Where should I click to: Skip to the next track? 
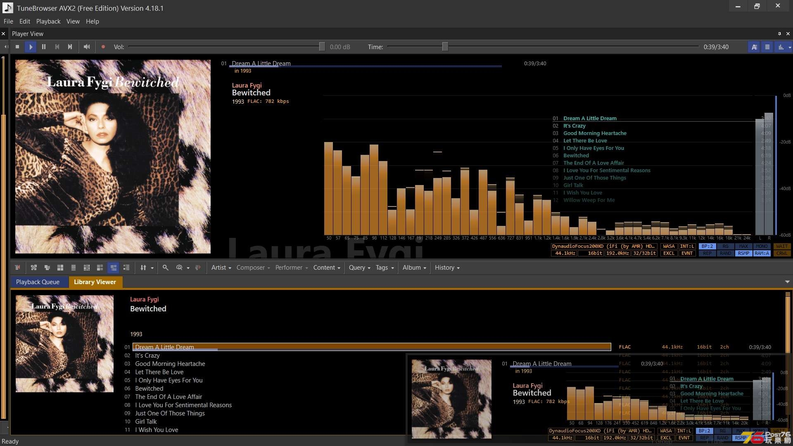click(70, 47)
